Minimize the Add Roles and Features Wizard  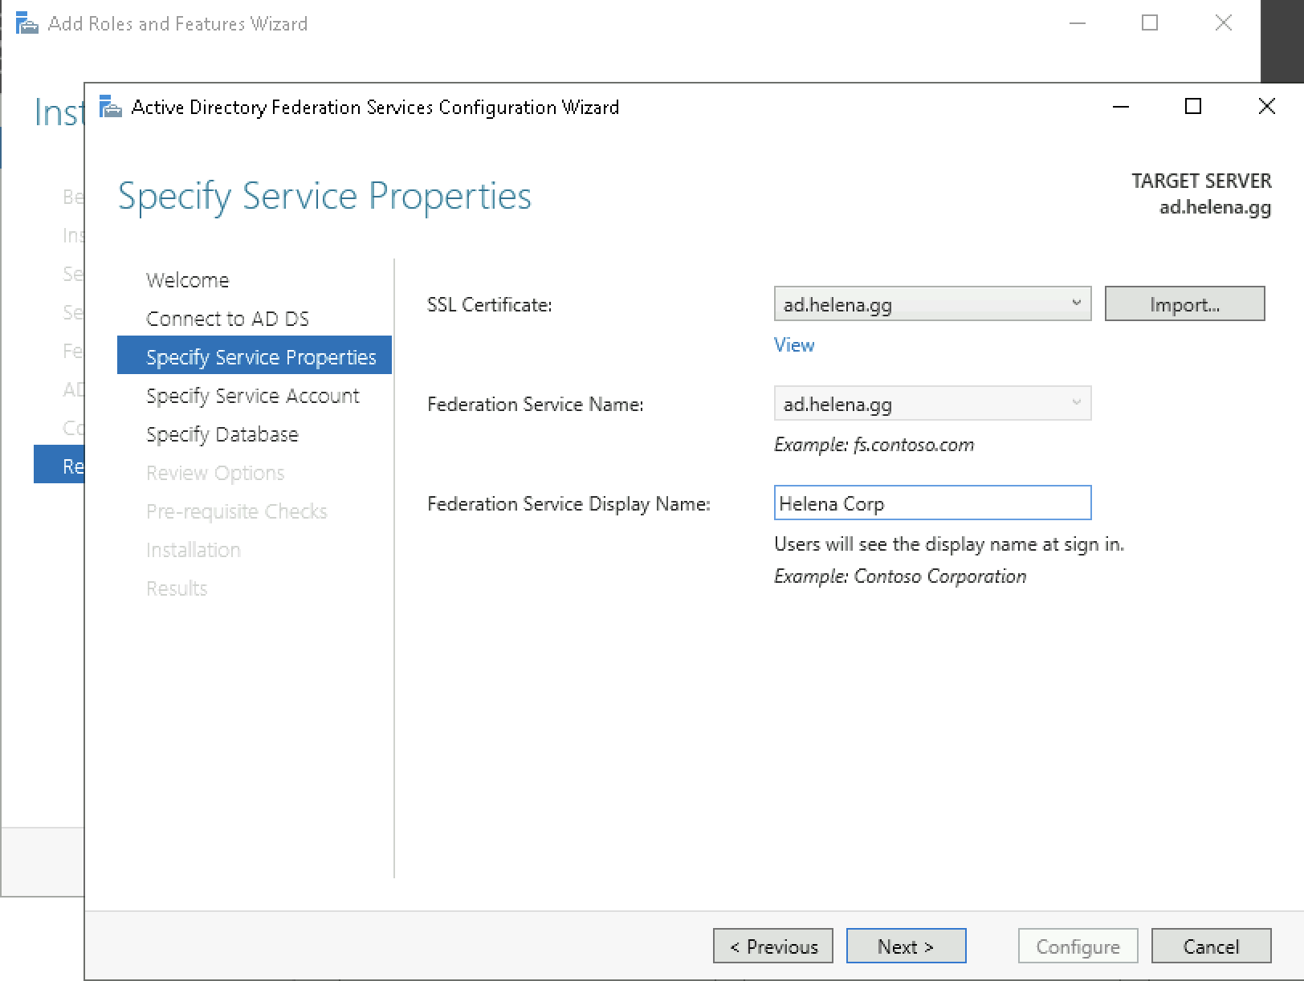[1078, 23]
